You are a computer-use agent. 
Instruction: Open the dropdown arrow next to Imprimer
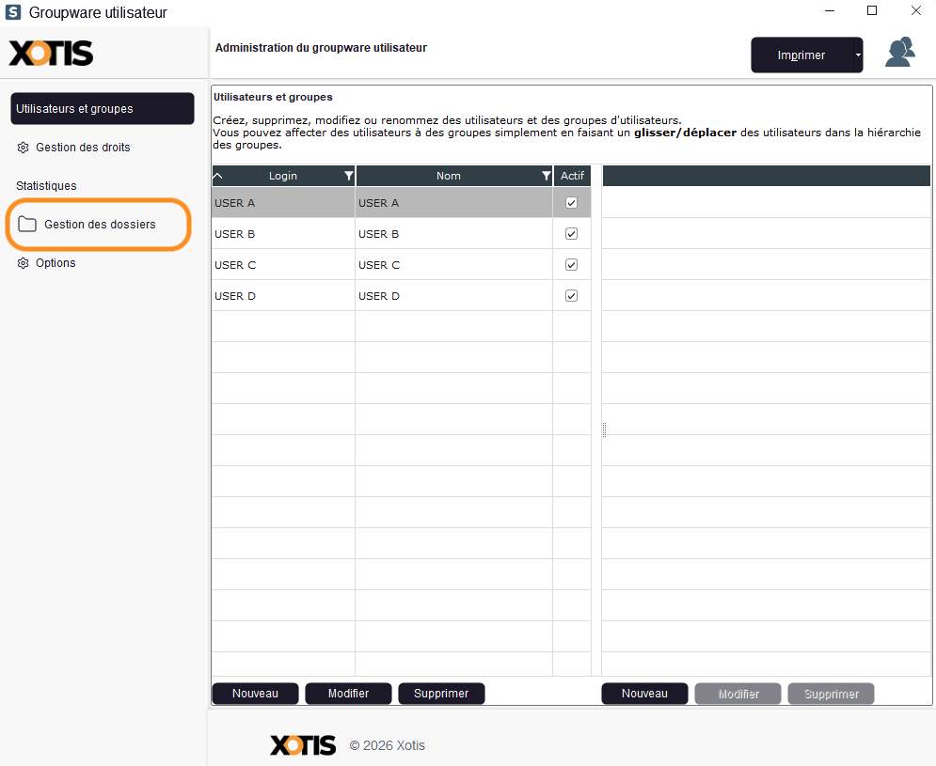[858, 55]
